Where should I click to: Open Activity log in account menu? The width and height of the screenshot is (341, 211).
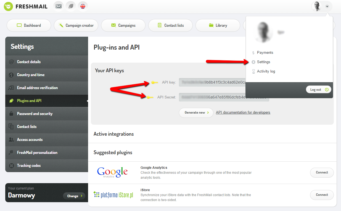(266, 71)
